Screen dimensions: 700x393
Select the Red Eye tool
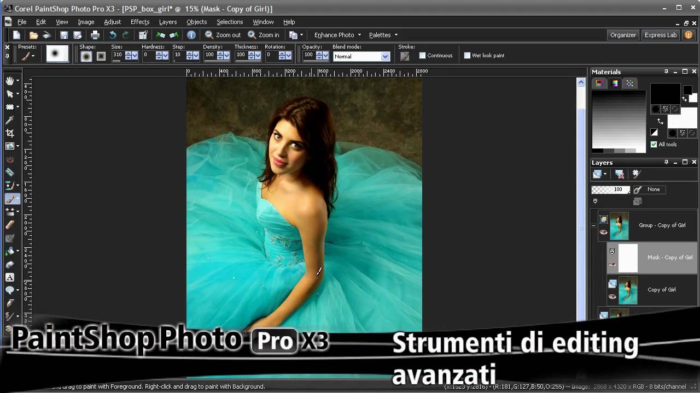pos(10,159)
